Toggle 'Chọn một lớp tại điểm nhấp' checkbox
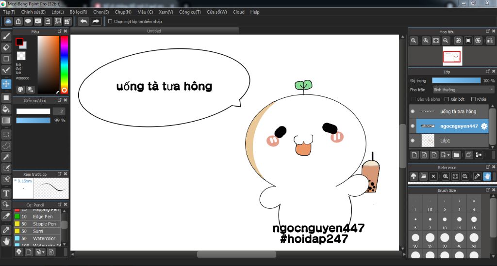 (110, 21)
